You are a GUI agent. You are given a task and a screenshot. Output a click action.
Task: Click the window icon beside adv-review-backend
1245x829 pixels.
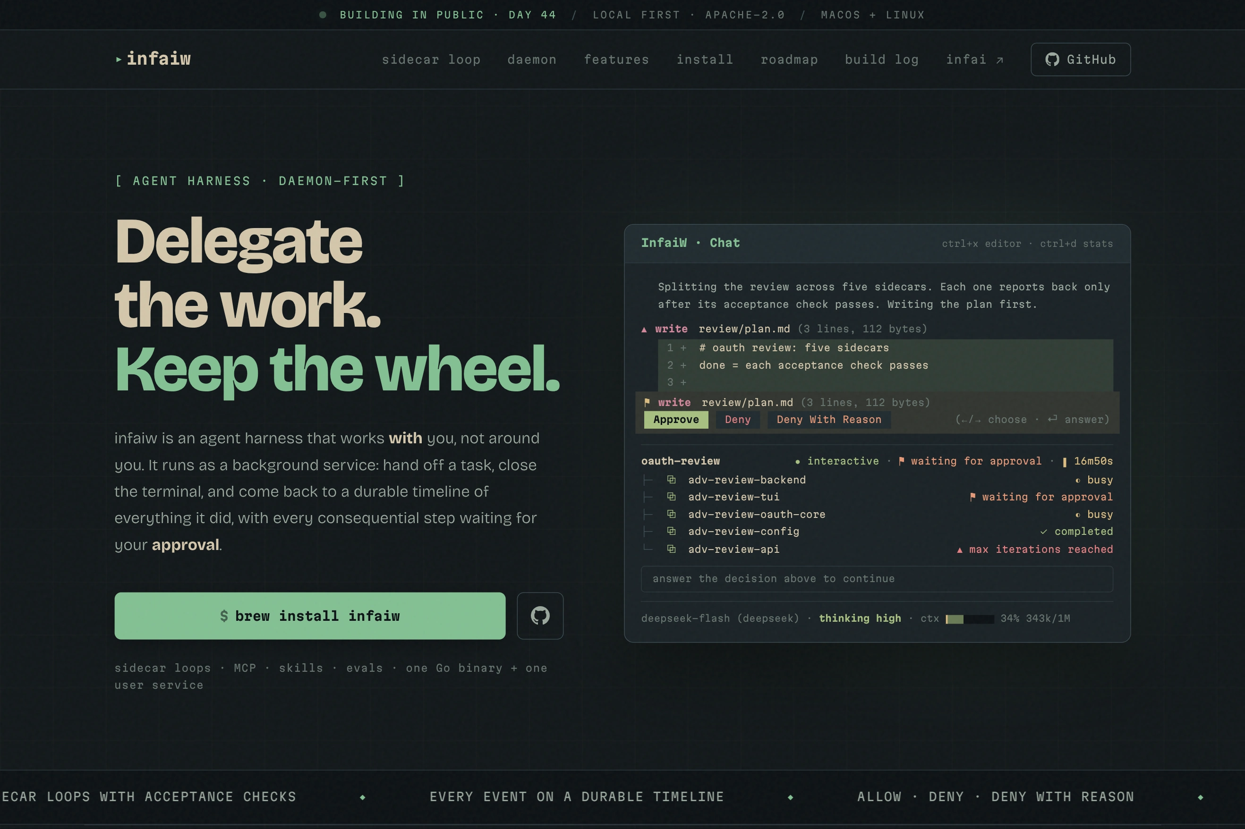coord(671,480)
